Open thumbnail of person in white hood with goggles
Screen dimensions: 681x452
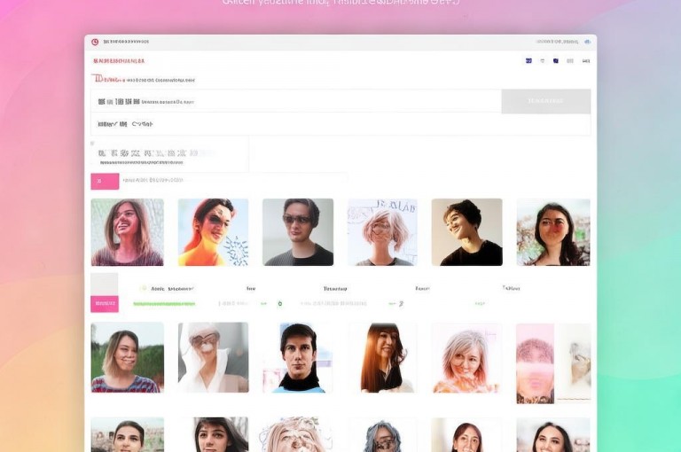pyautogui.click(x=213, y=357)
